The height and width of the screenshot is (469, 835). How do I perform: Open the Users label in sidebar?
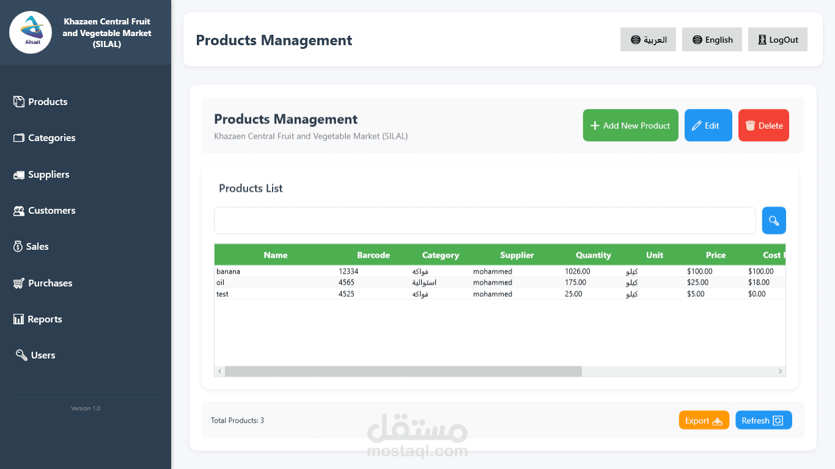(43, 355)
